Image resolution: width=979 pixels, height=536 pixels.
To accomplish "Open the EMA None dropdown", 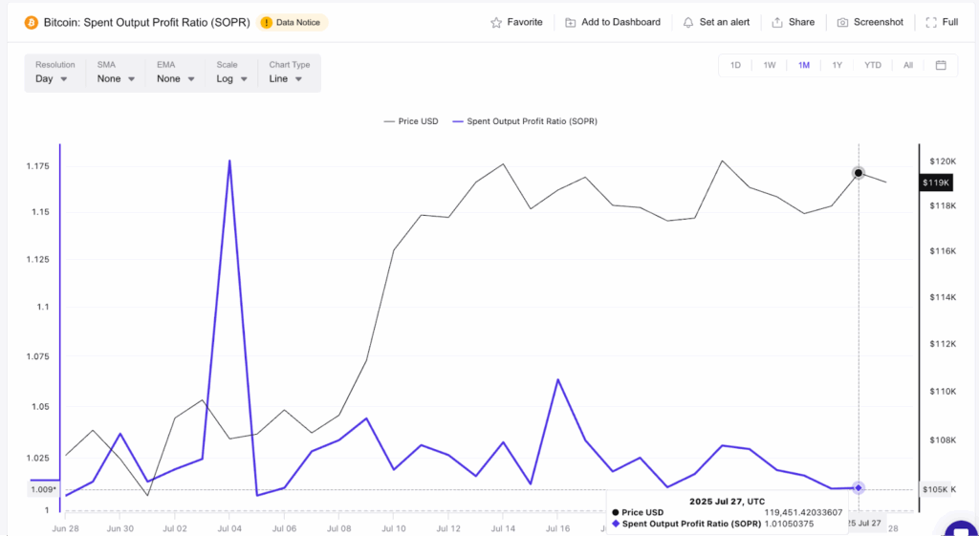I will point(175,78).
